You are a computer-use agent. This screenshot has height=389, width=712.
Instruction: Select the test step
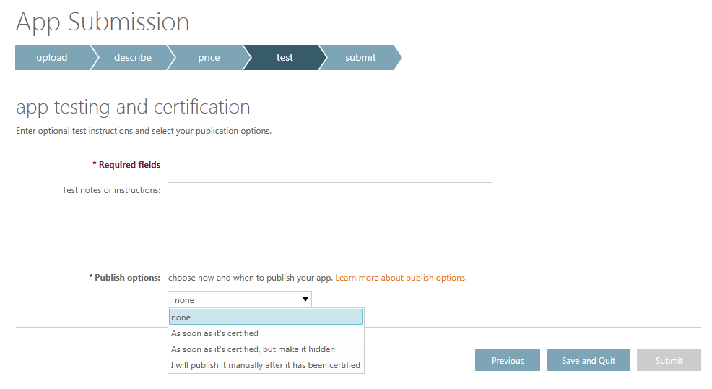click(x=285, y=58)
